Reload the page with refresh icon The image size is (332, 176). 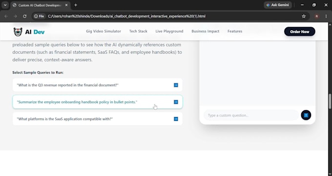pyautogui.click(x=25, y=16)
